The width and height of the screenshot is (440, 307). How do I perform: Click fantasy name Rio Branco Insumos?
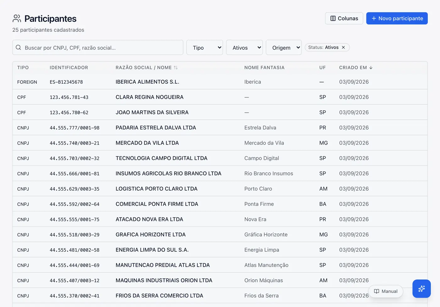tap(269, 173)
